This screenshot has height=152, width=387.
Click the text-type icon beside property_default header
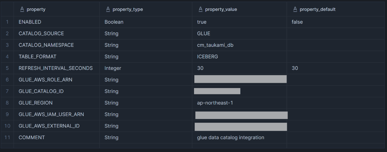click(295, 9)
